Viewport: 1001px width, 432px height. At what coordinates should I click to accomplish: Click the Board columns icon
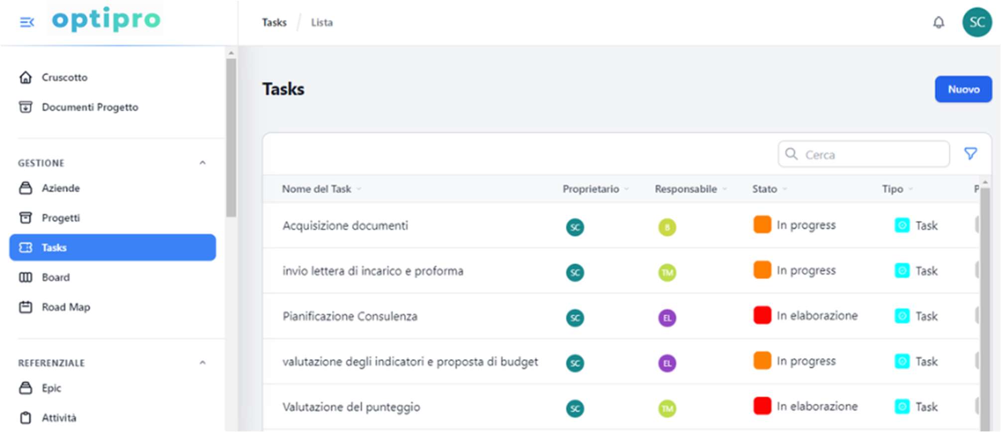[x=25, y=277]
